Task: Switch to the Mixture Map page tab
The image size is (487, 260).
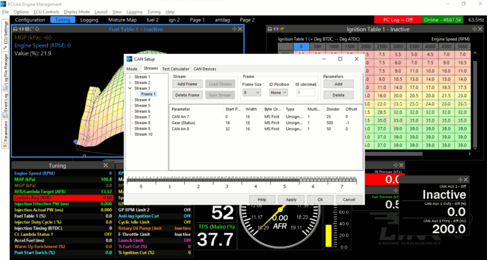Action: 122,20
